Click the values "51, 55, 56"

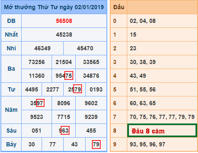click(143, 90)
